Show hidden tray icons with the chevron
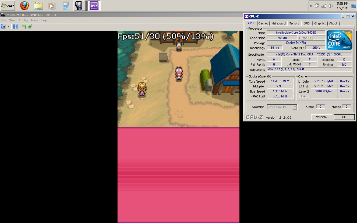This screenshot has height=223, width=357. point(311,6)
